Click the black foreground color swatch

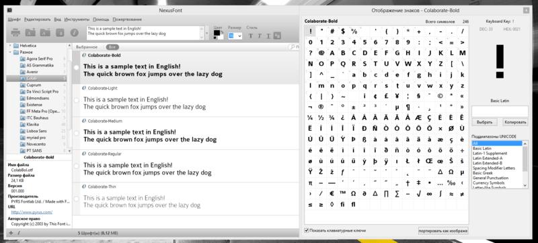(217, 33)
